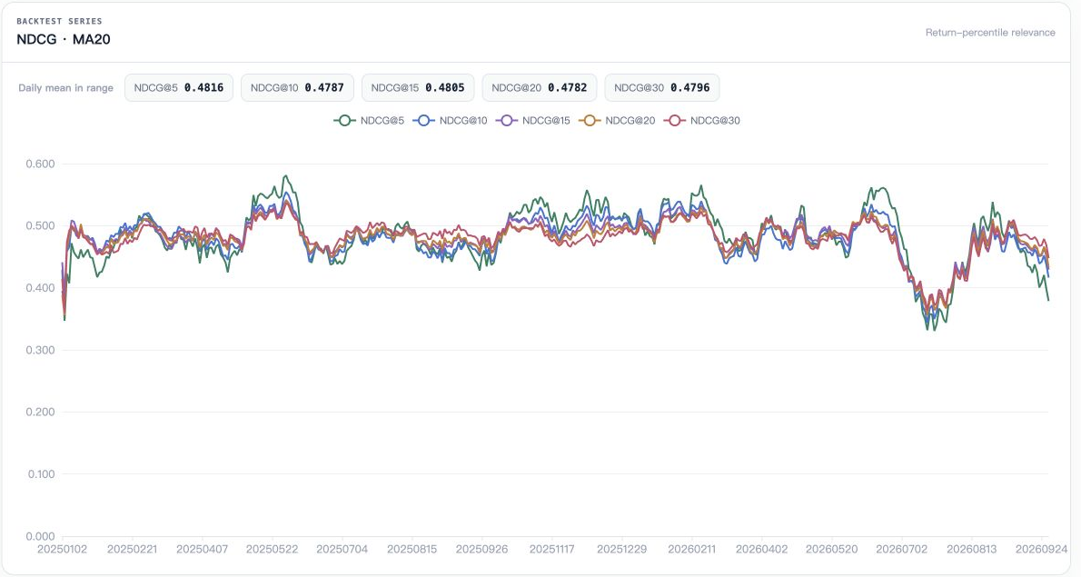Click the BACKTEST SERIES heading
This screenshot has height=577, width=1081.
click(59, 22)
